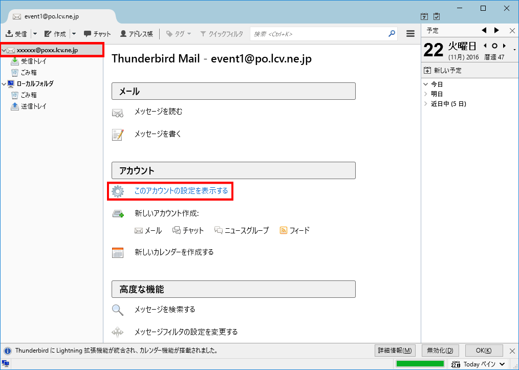
Task: Click 新しいカレンダーを作成する
Action: (x=174, y=252)
